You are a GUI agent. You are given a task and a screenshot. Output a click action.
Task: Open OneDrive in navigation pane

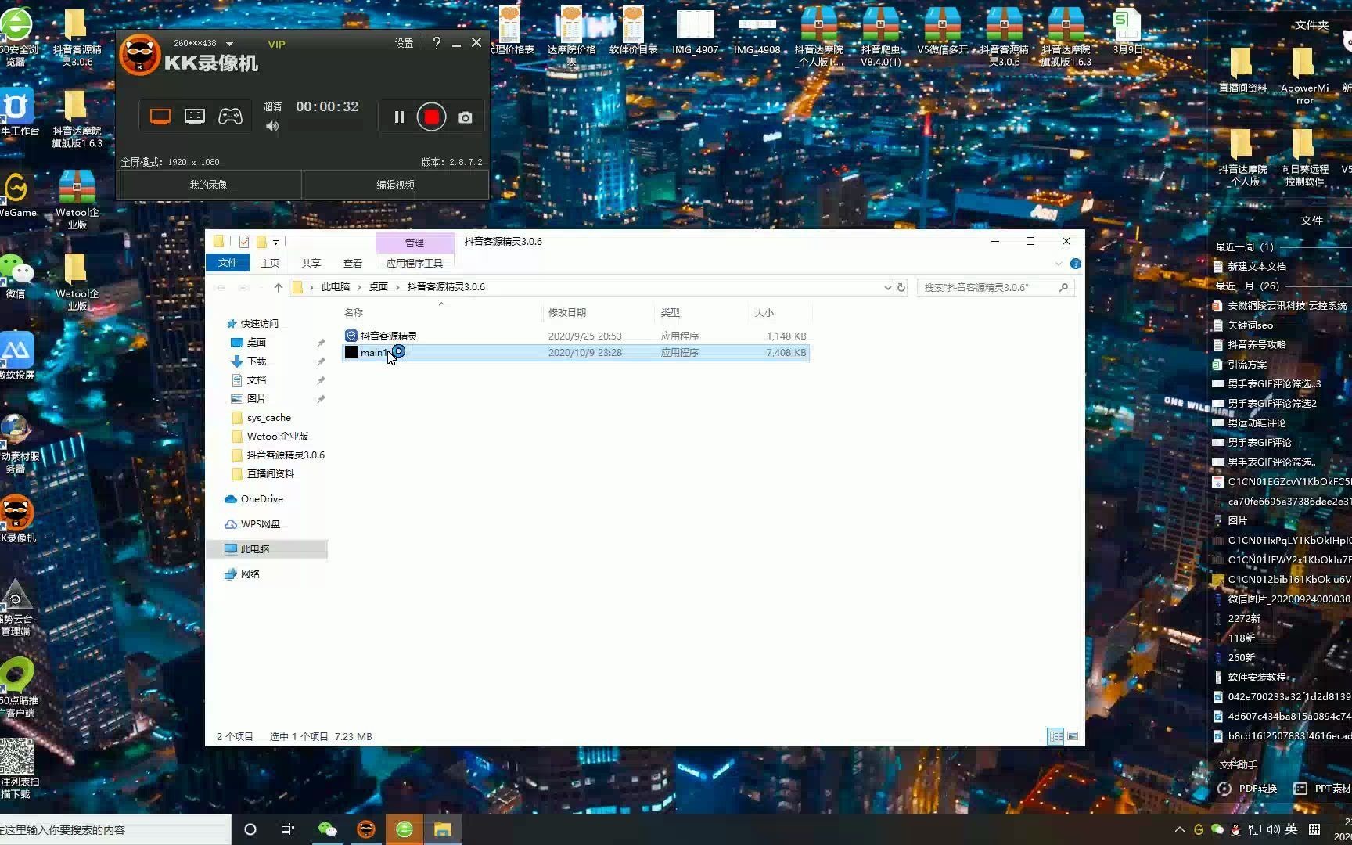[261, 498]
